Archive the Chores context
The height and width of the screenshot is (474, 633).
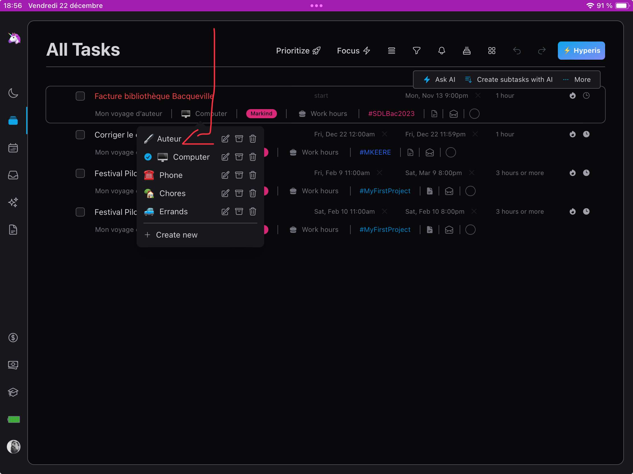239,194
